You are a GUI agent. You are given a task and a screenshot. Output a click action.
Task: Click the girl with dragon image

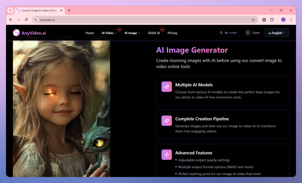coord(61,109)
